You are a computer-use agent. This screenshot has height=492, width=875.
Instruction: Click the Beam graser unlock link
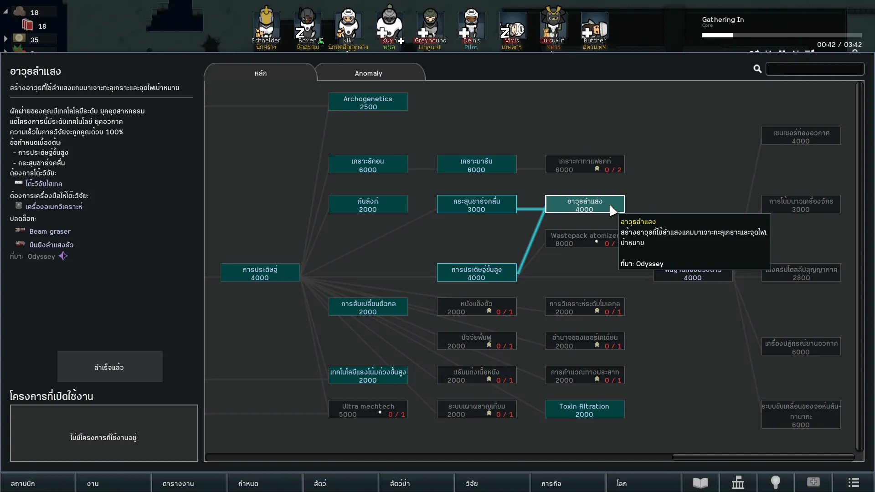click(x=50, y=231)
